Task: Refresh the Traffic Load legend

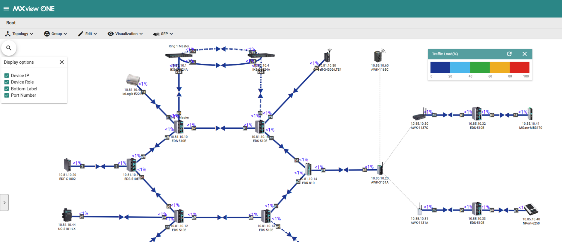Action: [x=509, y=54]
